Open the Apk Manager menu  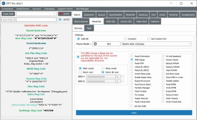82,9
